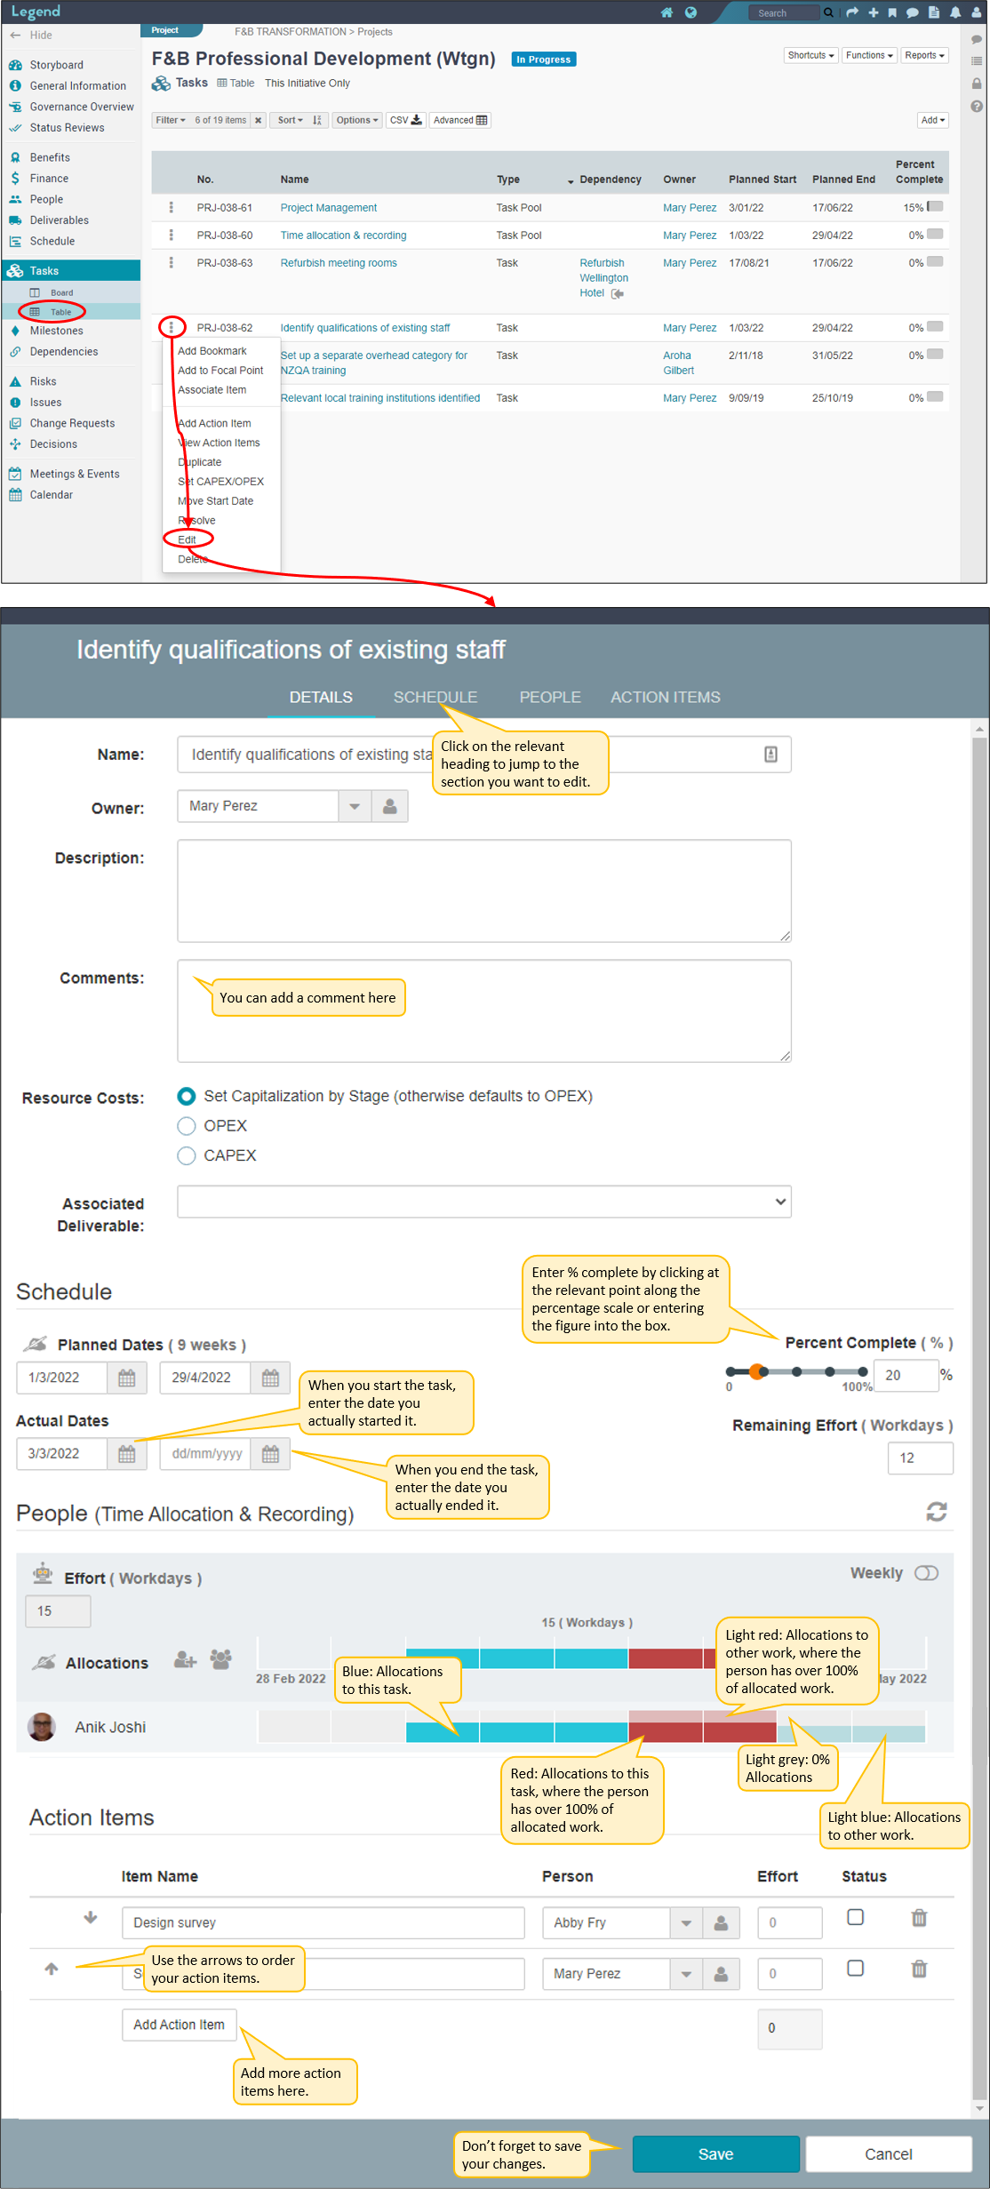Image resolution: width=990 pixels, height=2189 pixels.
Task: Export with the CSV button
Action: tap(406, 120)
